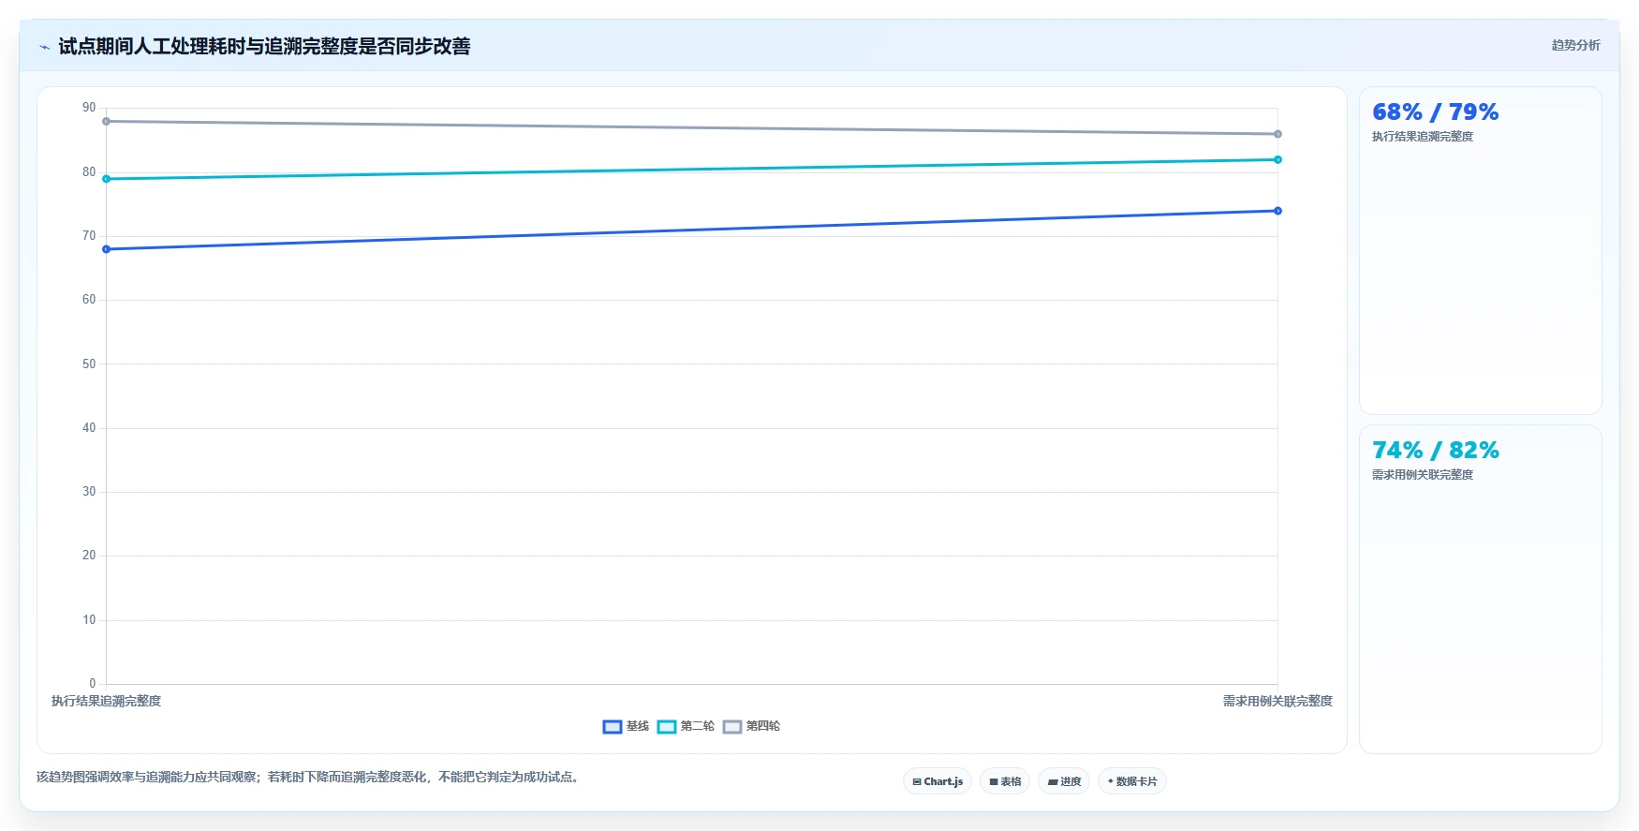This screenshot has height=831, width=1639.
Task: Click the y-axis value 0
Action: pyautogui.click(x=93, y=683)
